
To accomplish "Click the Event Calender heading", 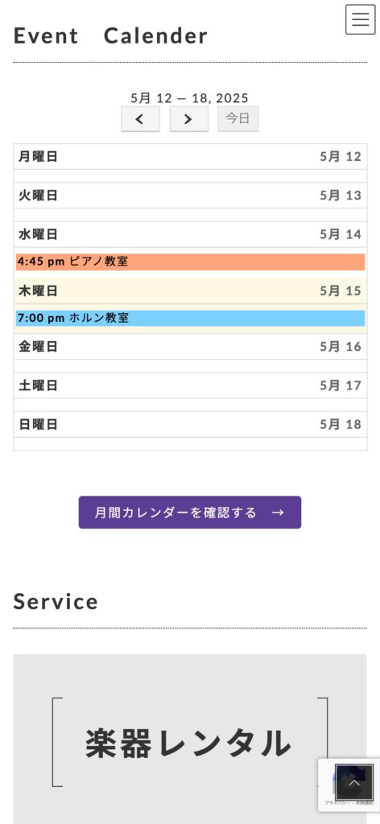I will coord(110,35).
